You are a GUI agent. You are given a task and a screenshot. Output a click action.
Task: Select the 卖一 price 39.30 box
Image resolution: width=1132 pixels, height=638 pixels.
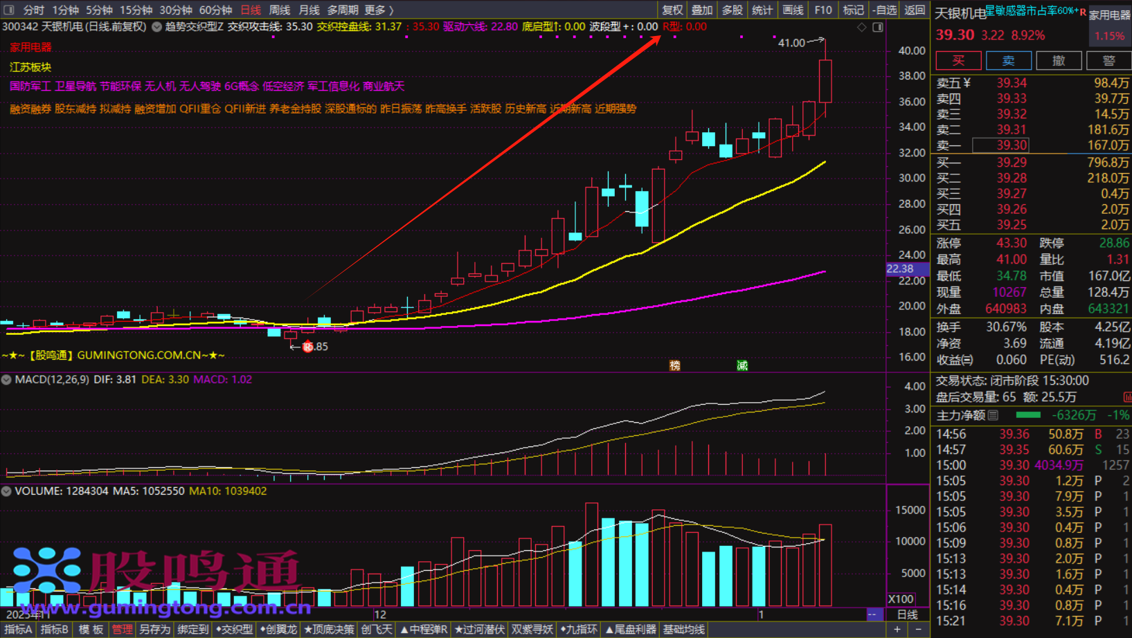coord(1000,145)
